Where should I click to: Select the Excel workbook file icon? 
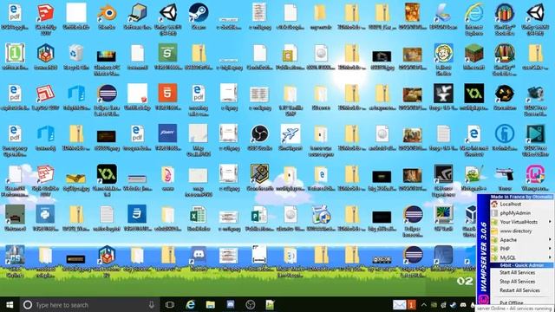click(199, 214)
